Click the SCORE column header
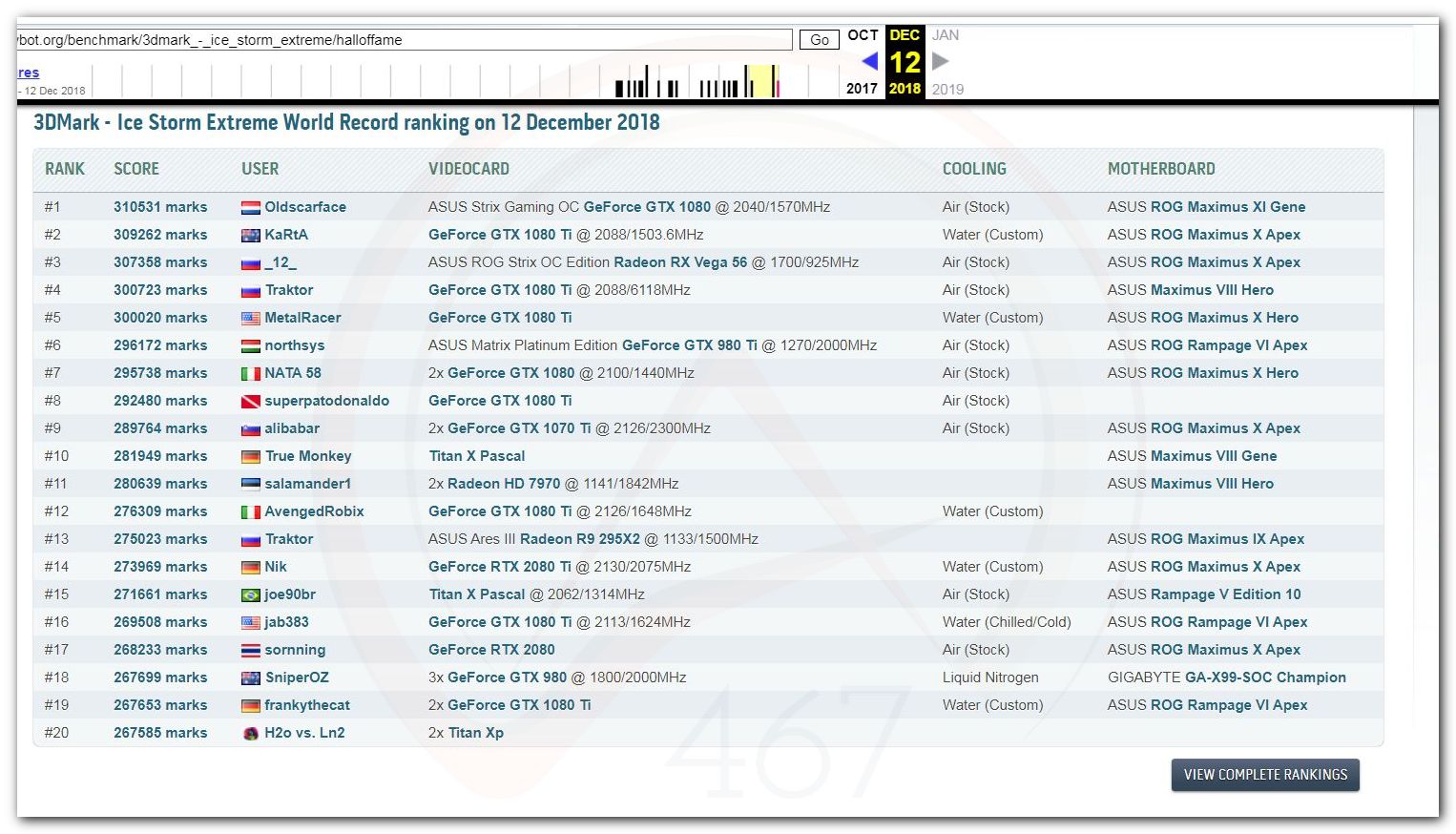The height and width of the screenshot is (834, 1456). click(136, 169)
